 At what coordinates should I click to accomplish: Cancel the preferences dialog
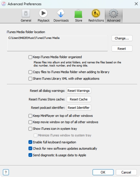[x=126, y=172]
